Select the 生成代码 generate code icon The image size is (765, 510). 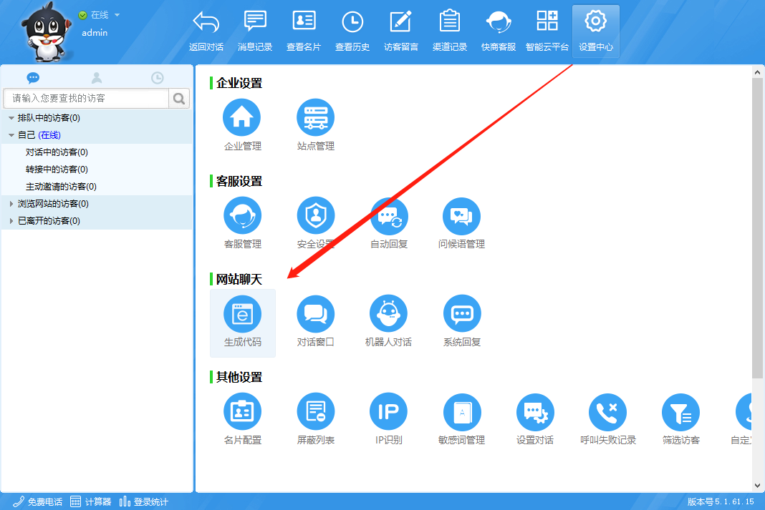pyautogui.click(x=242, y=314)
